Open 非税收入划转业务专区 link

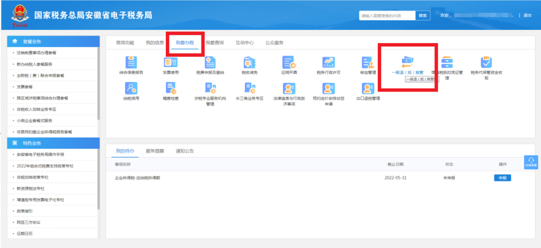tap(36, 109)
